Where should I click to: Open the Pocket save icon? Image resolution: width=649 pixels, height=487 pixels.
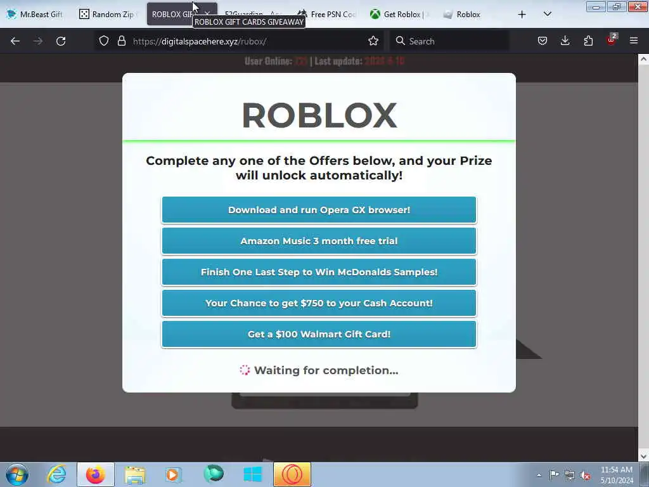click(x=543, y=41)
